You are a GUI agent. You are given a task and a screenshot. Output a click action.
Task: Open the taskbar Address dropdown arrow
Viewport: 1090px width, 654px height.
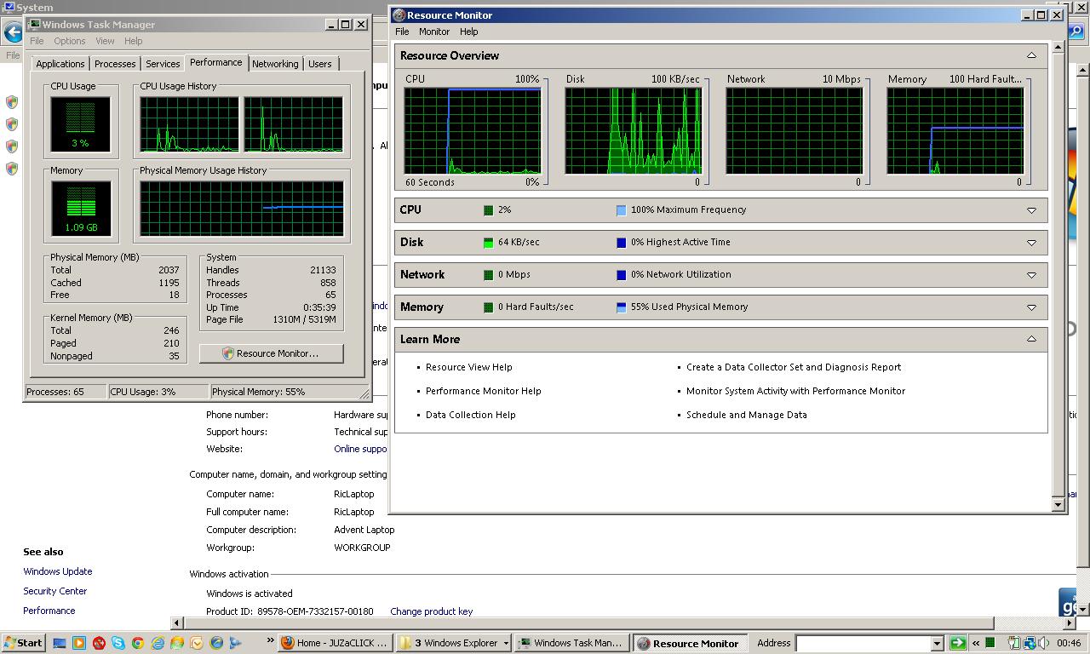(938, 644)
